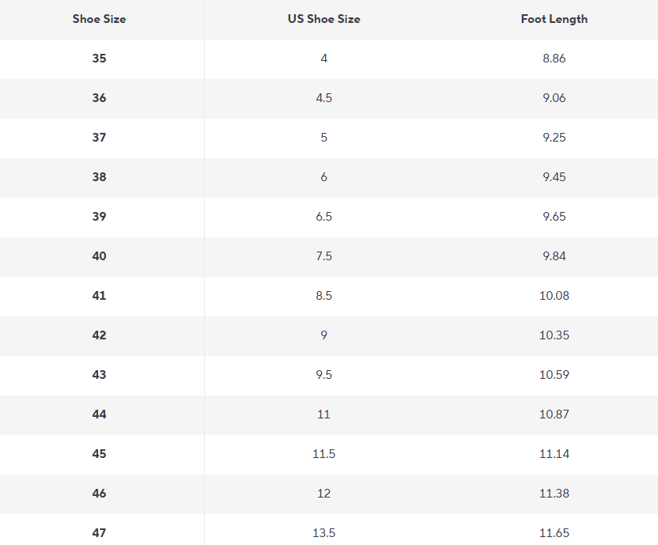The width and height of the screenshot is (658, 545).
Task: Select US shoe size 6.5 value
Action: (x=323, y=217)
